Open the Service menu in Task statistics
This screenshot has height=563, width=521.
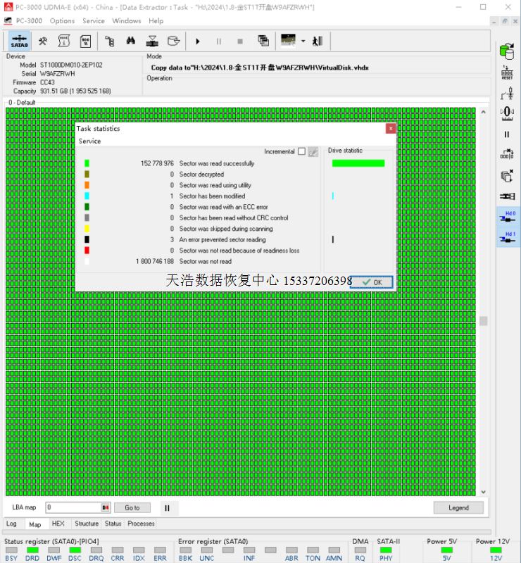point(89,141)
